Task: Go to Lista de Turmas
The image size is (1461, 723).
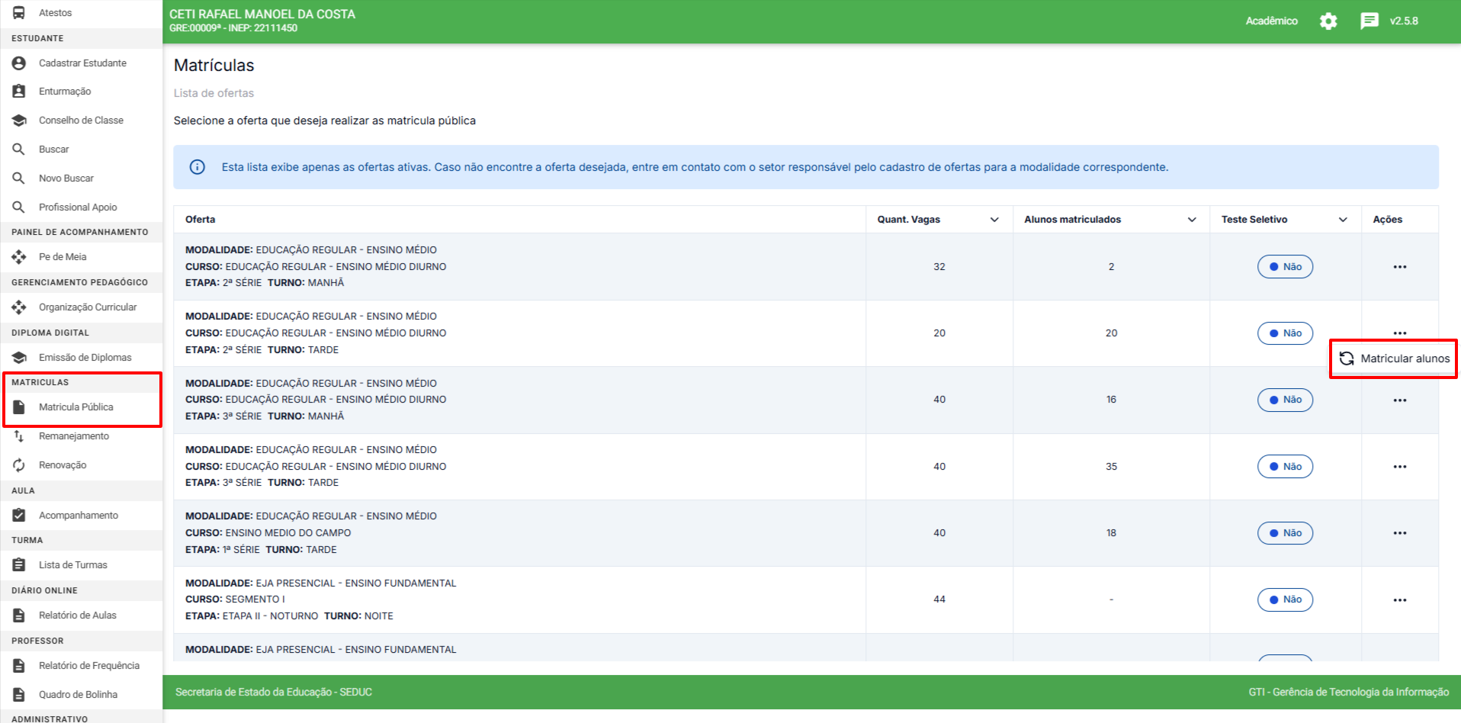Action: click(72, 565)
